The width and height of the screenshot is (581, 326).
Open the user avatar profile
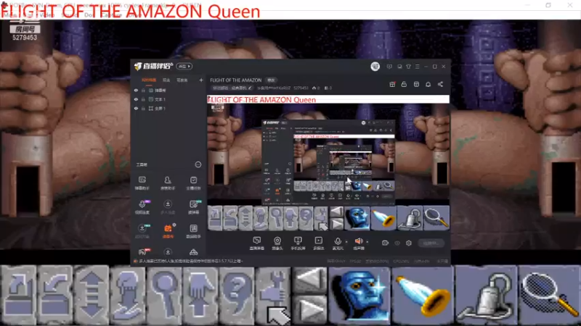375,67
